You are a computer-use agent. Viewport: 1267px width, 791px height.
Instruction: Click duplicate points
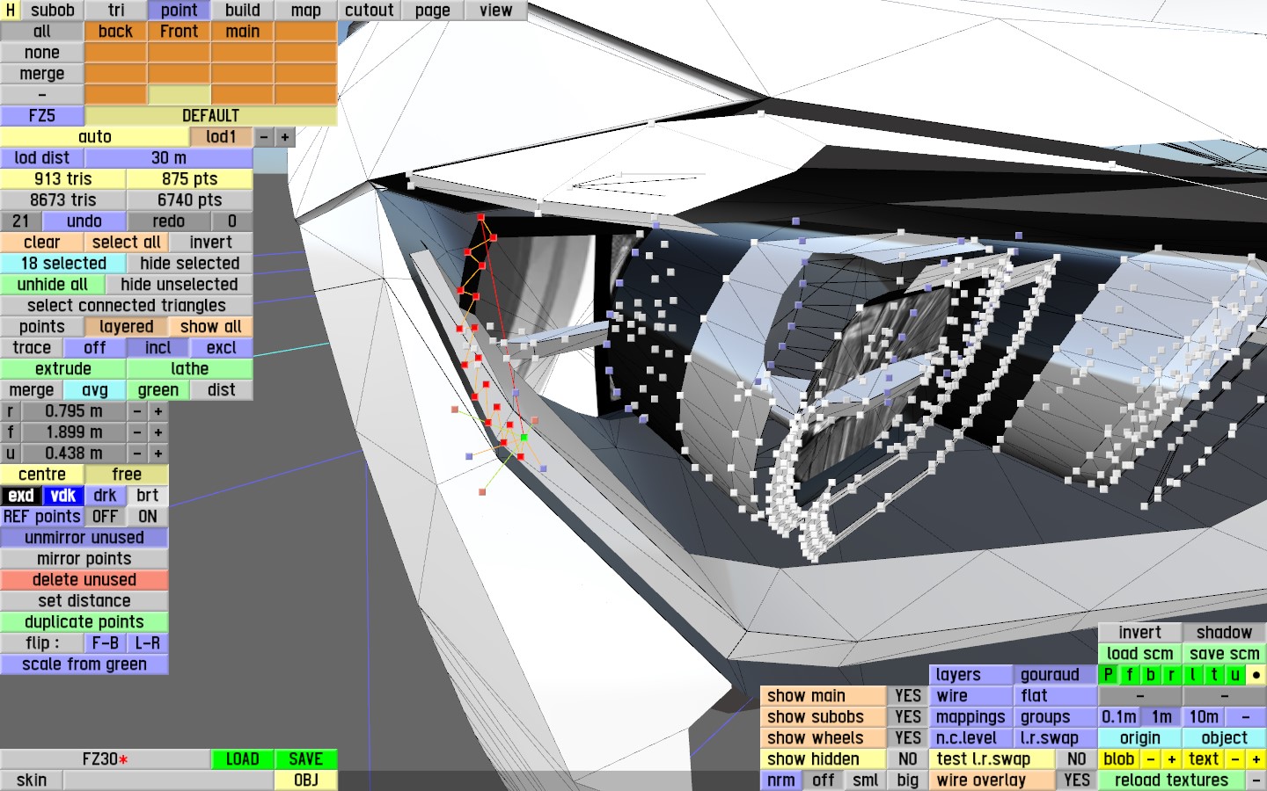coord(84,622)
